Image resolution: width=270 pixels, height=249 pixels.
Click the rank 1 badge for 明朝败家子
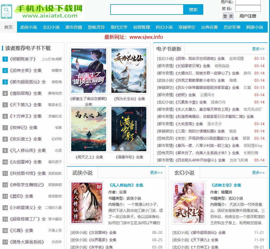tap(5, 59)
